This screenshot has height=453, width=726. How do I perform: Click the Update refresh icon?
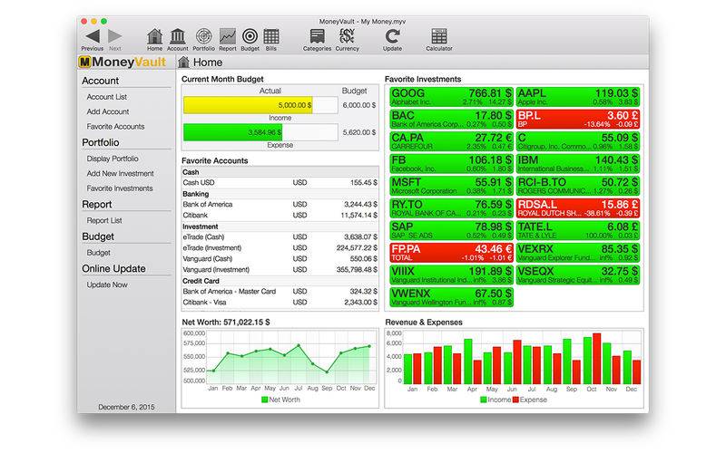pos(392,35)
